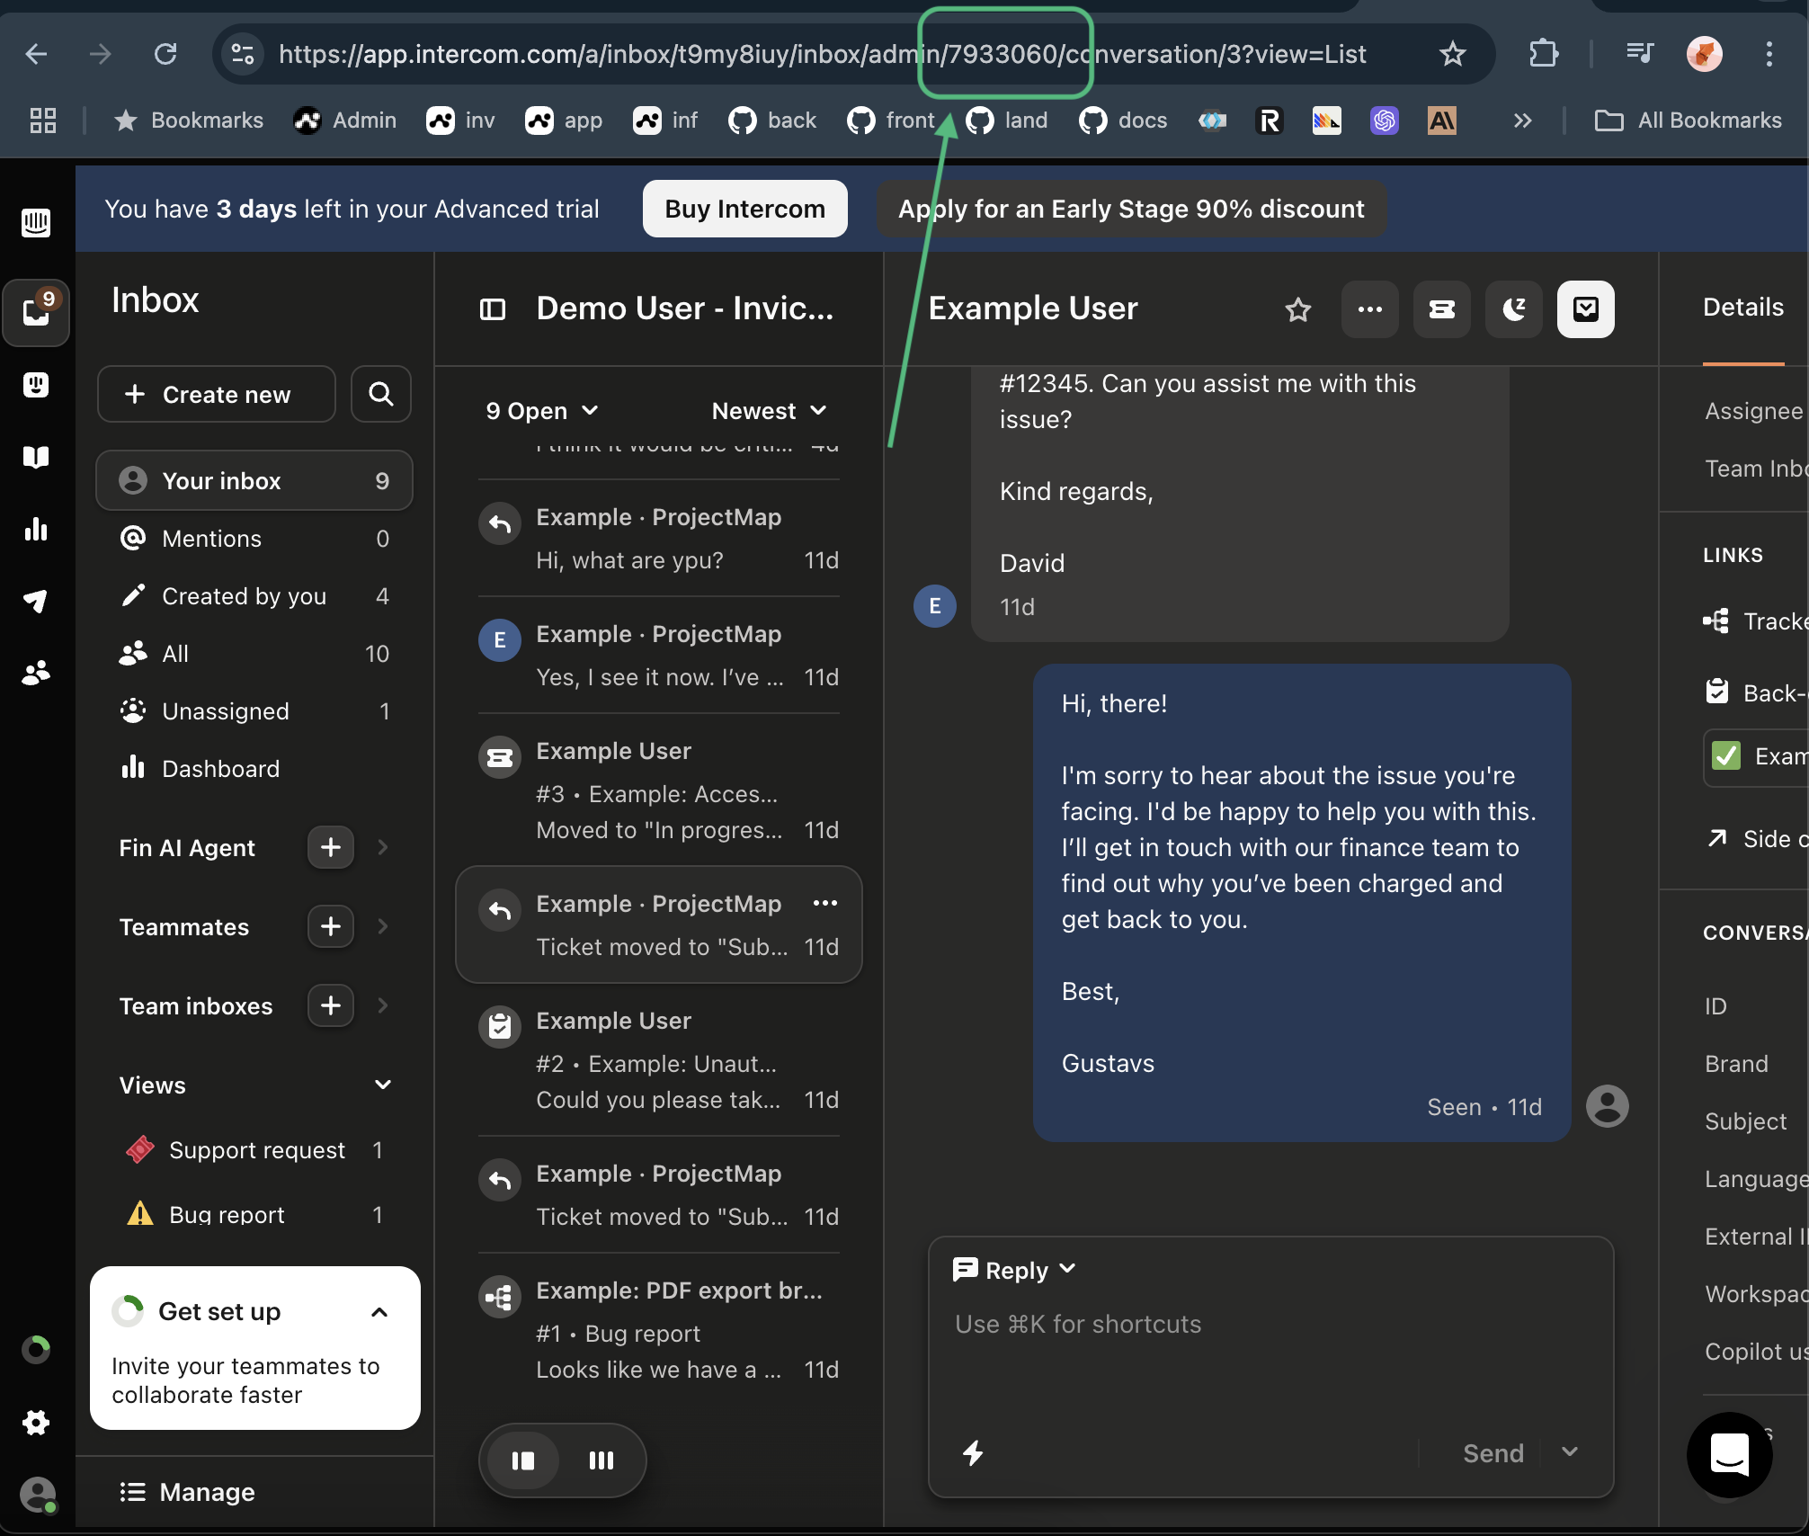Open more options in the conversation header
The height and width of the screenshot is (1536, 1809).
(1369, 309)
